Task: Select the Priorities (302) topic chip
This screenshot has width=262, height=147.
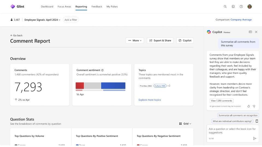Action: point(146,86)
